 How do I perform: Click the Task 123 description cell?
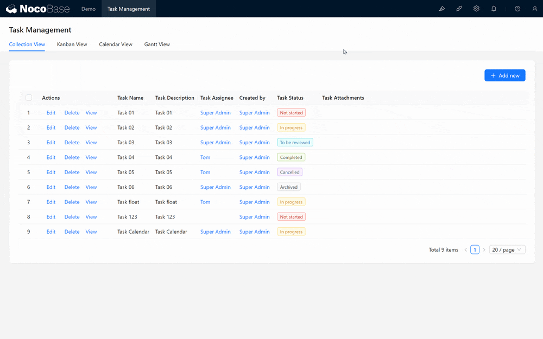point(165,217)
